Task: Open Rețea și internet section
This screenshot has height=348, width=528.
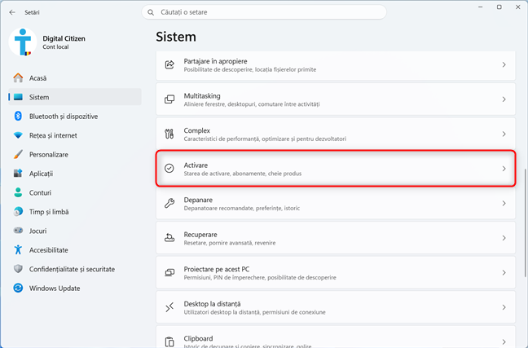Action: click(75, 135)
